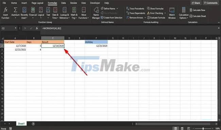This screenshot has width=221, height=130.
Task: Click the zoom slider handle
Action: click(x=203, y=128)
